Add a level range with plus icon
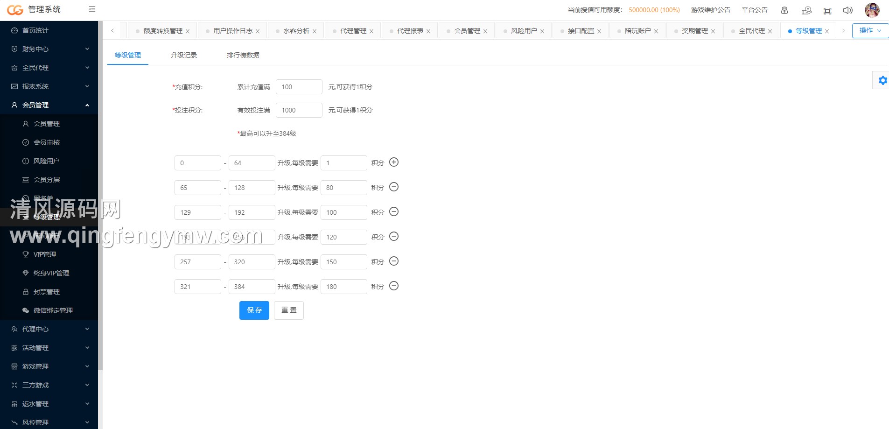889x429 pixels. click(394, 162)
